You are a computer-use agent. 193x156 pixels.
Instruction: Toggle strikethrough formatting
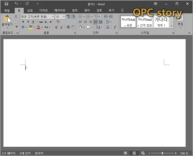(41, 22)
